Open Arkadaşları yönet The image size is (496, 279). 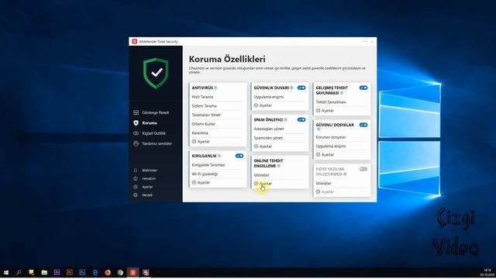click(x=269, y=129)
